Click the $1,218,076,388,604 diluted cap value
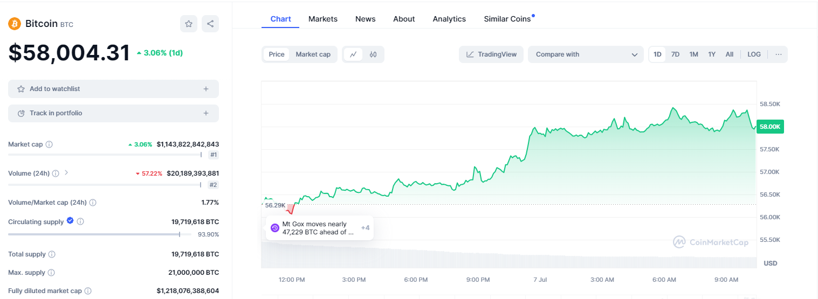The height and width of the screenshot is (299, 818). pos(188,291)
